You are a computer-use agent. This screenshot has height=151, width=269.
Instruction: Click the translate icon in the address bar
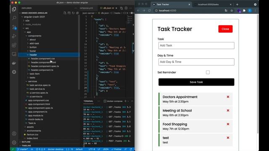coord(226,10)
